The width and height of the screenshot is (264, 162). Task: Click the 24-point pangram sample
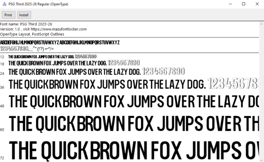click(97, 72)
